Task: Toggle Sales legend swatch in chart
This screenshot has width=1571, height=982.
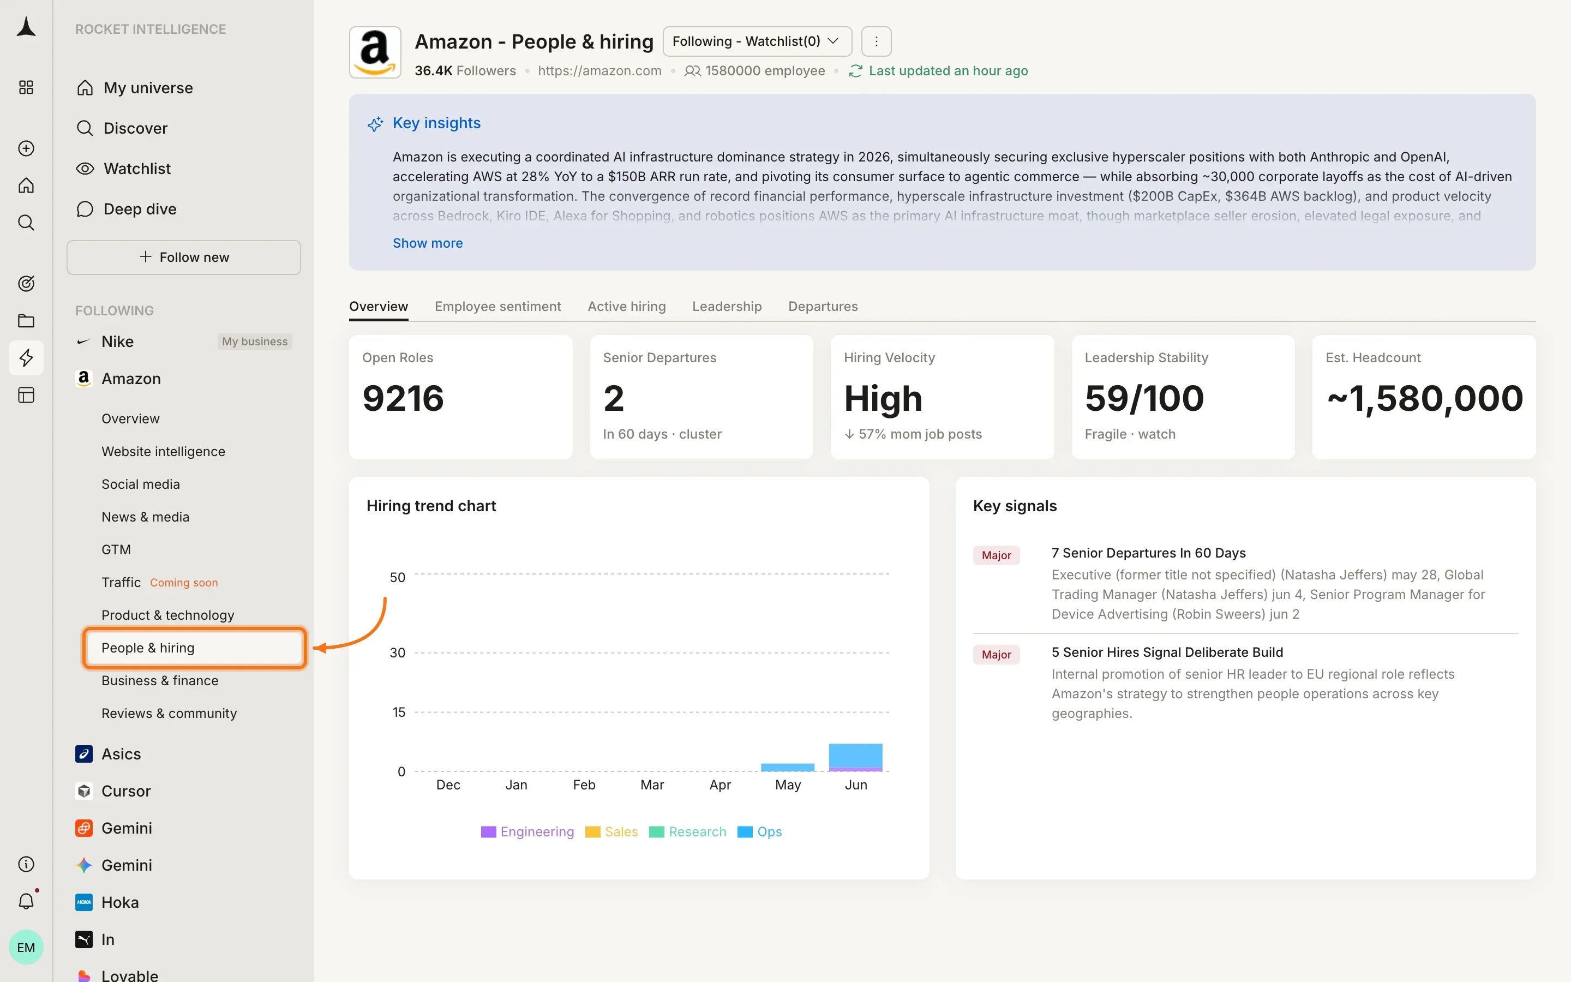Action: [593, 832]
